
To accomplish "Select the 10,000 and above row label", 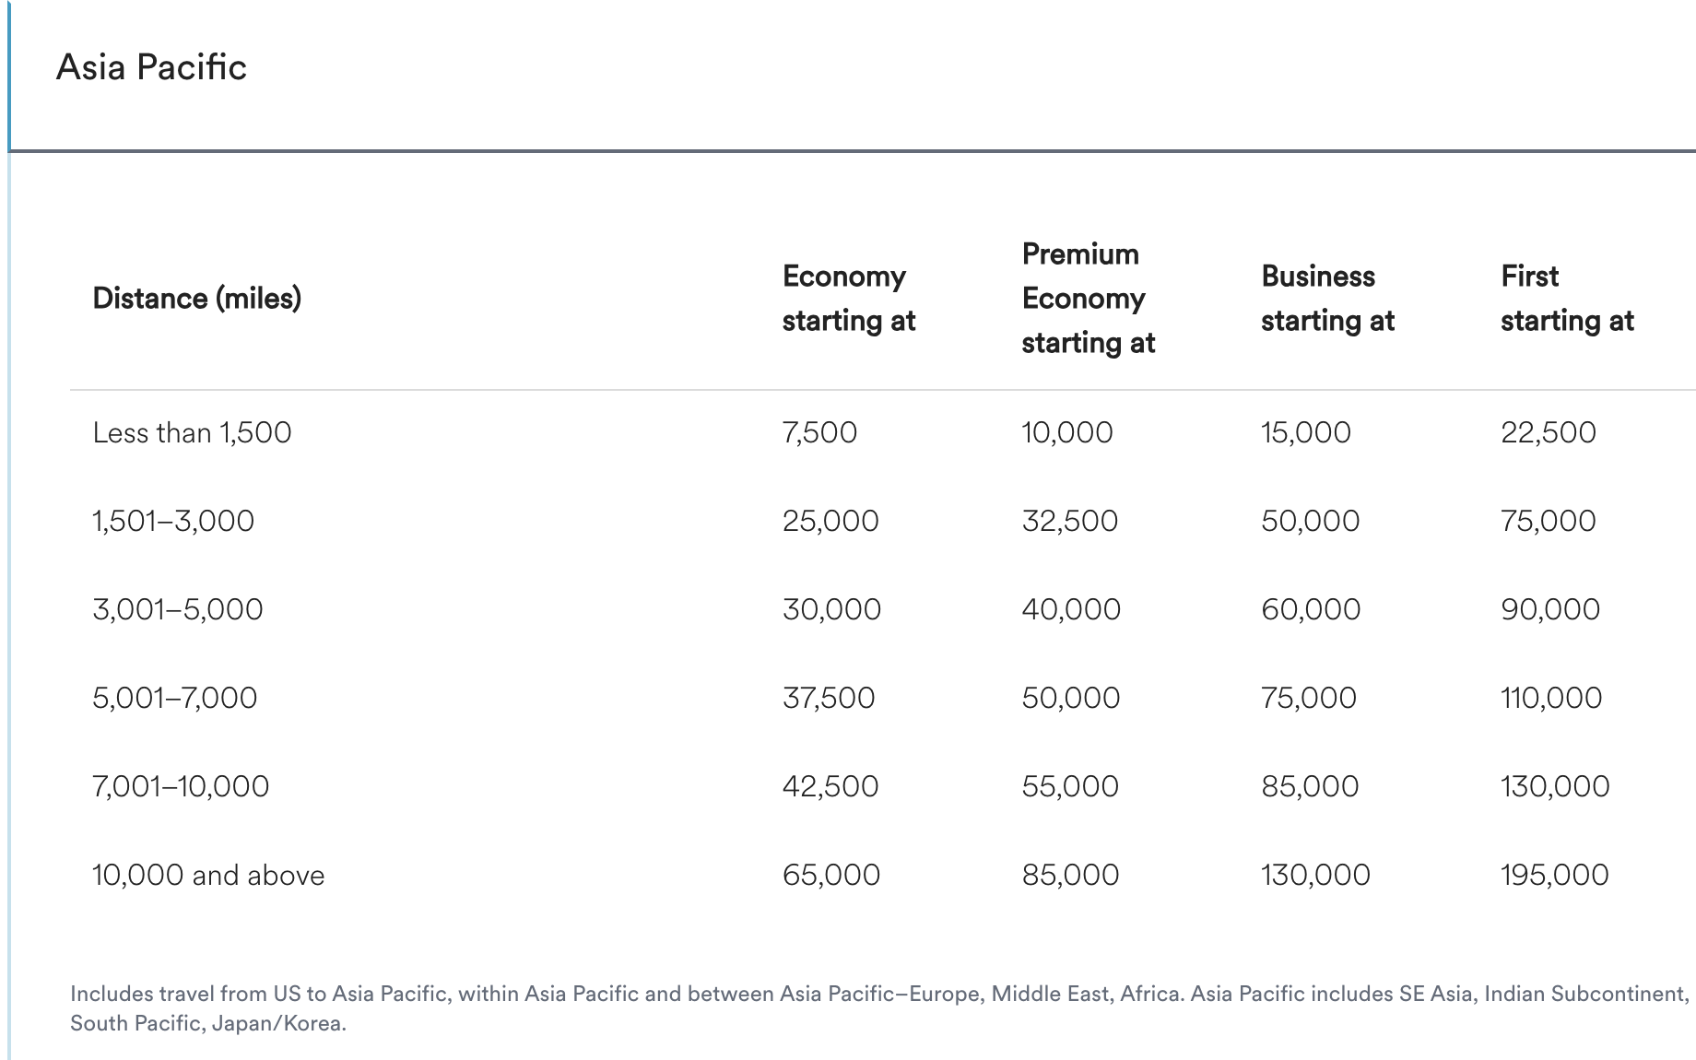I will [208, 875].
